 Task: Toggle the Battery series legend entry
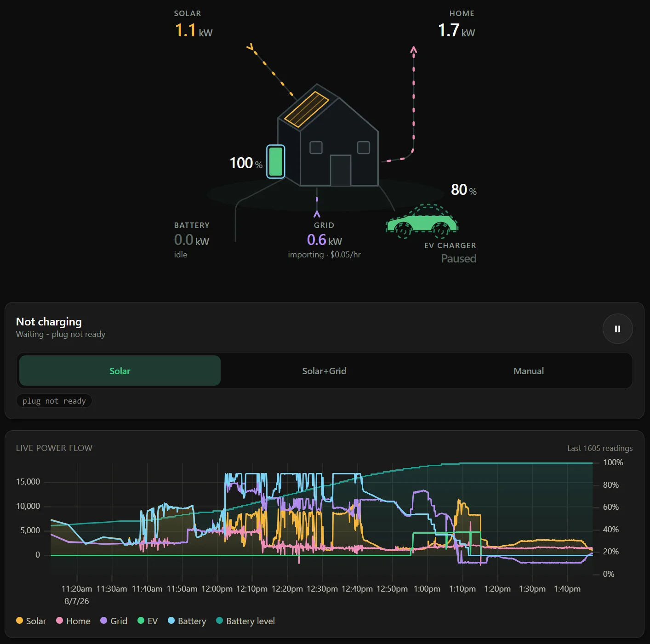tap(187, 621)
